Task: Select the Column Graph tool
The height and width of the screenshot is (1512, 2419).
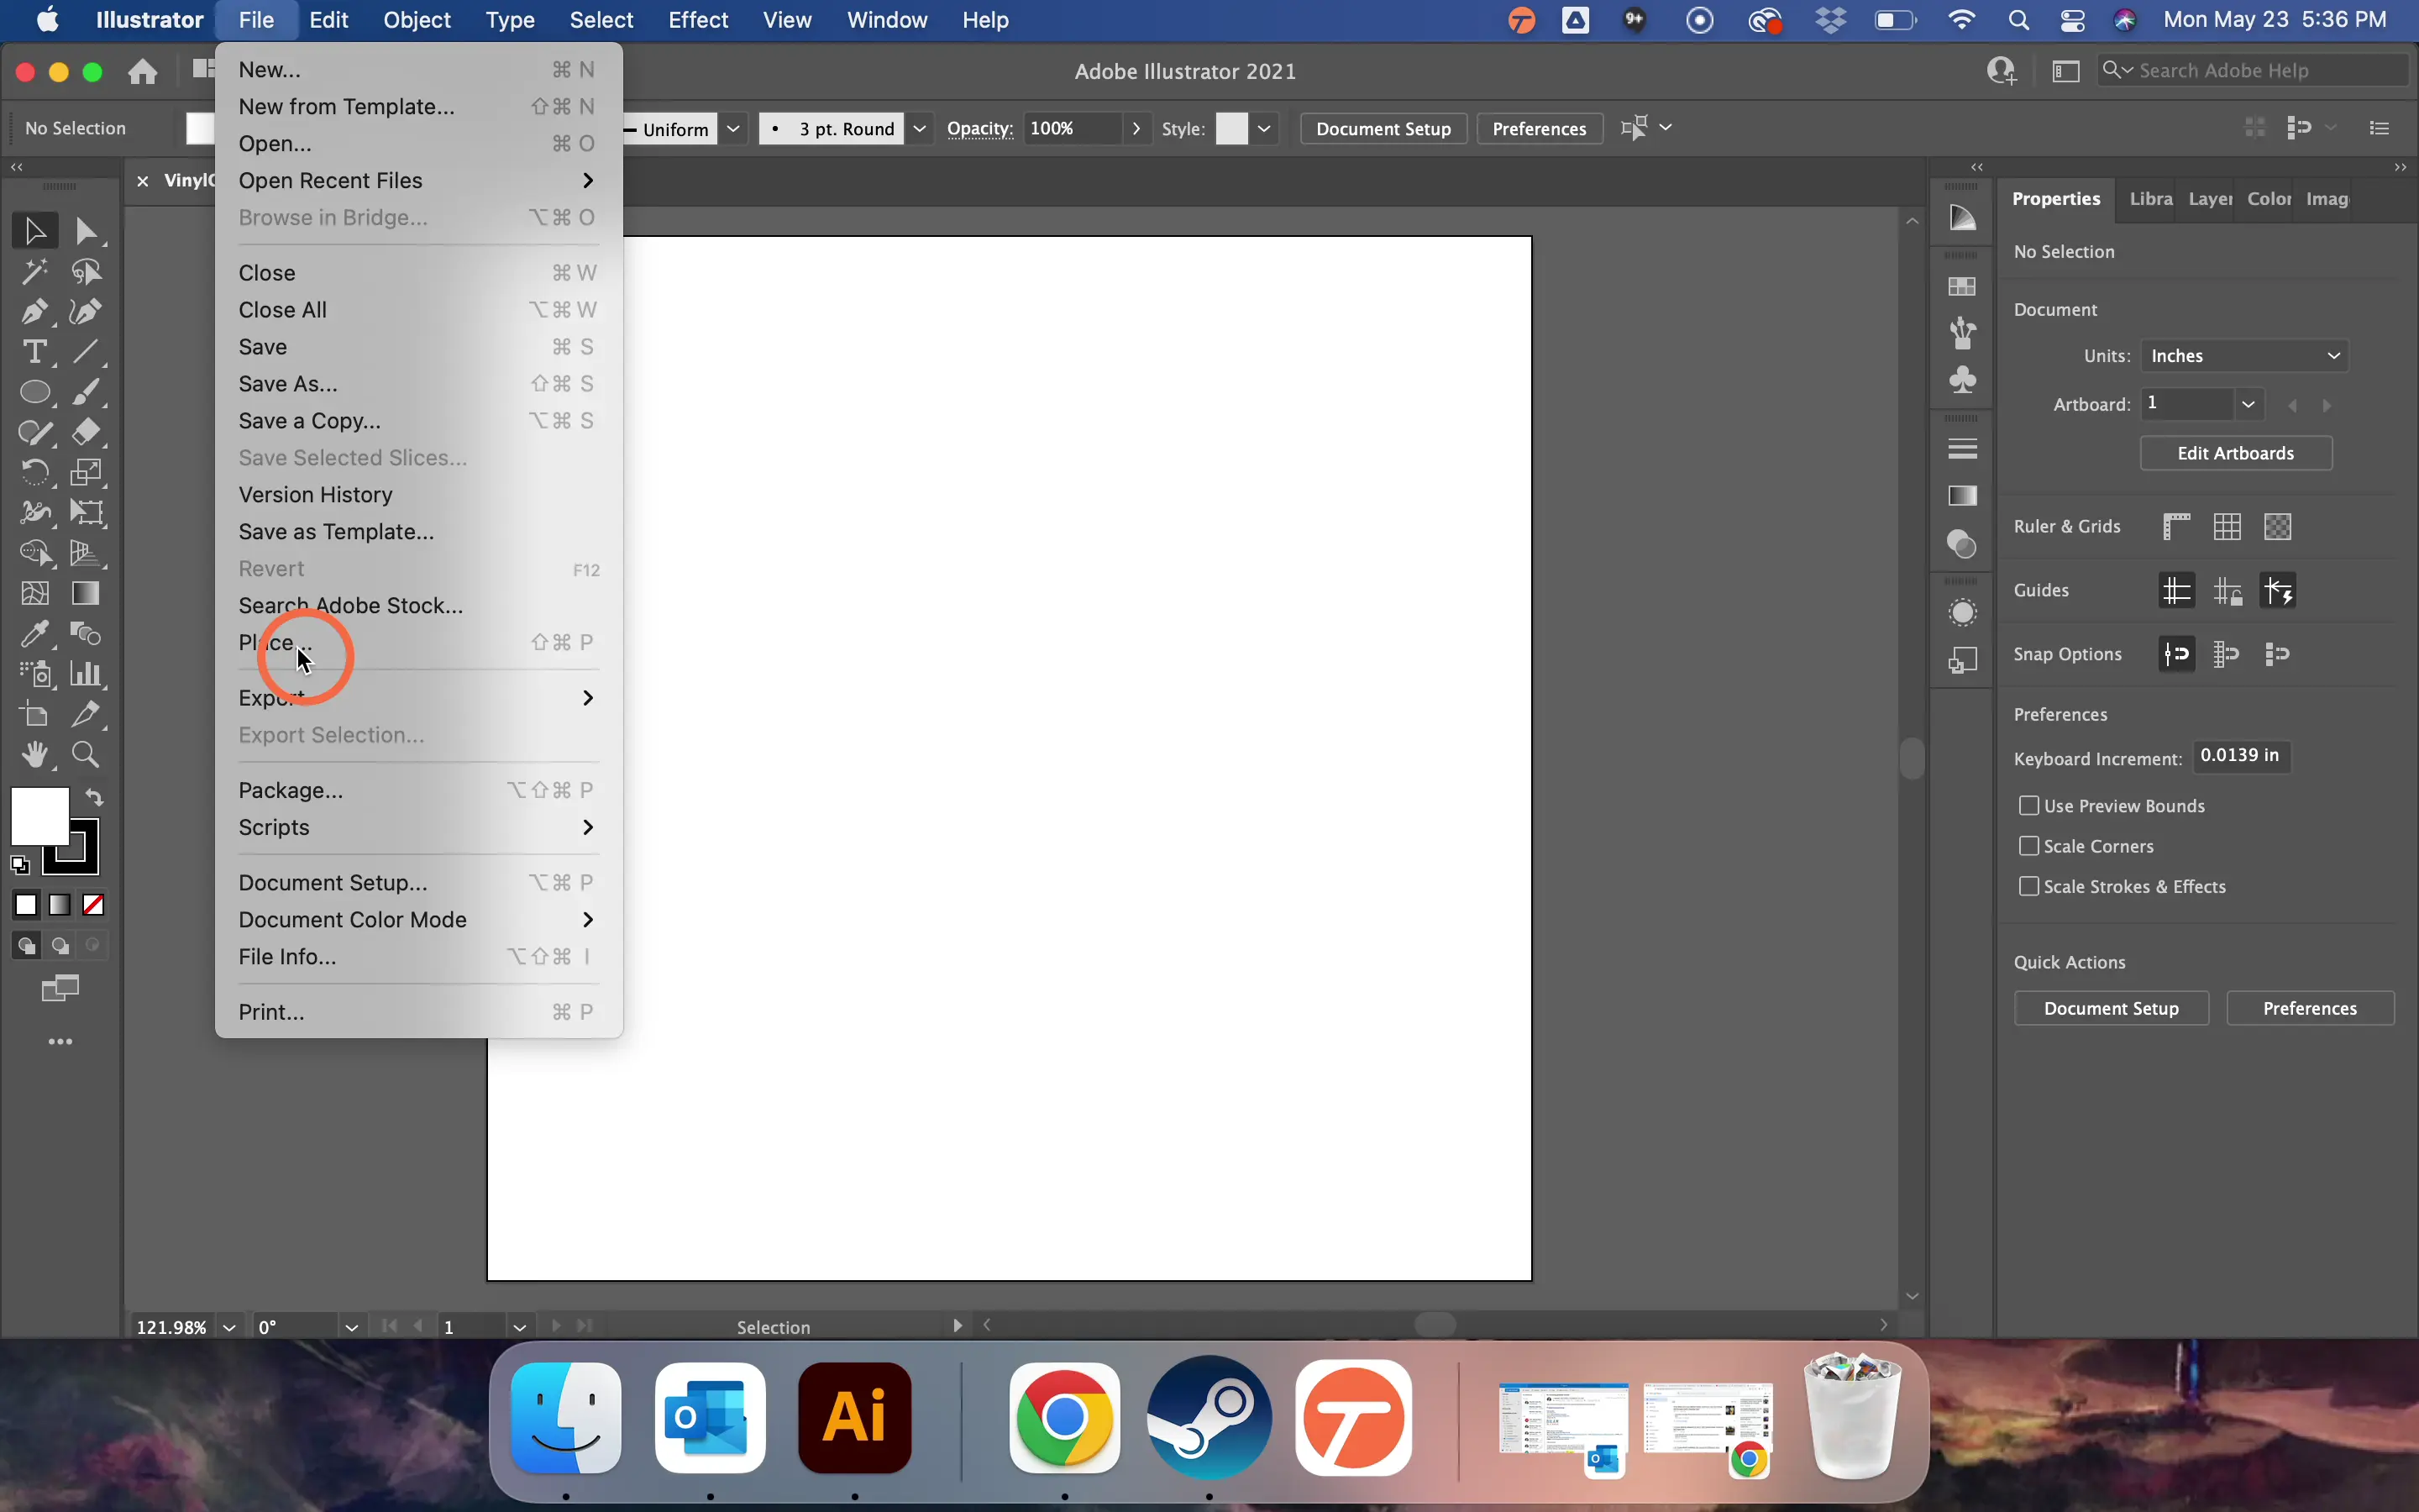Action: 87,674
